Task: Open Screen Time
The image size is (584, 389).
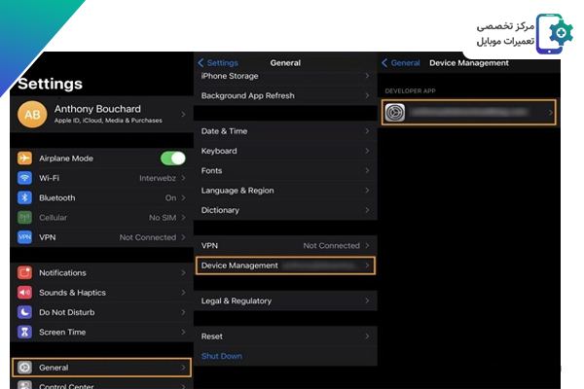Action: coord(102,332)
